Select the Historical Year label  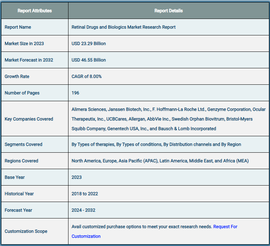click(19, 194)
